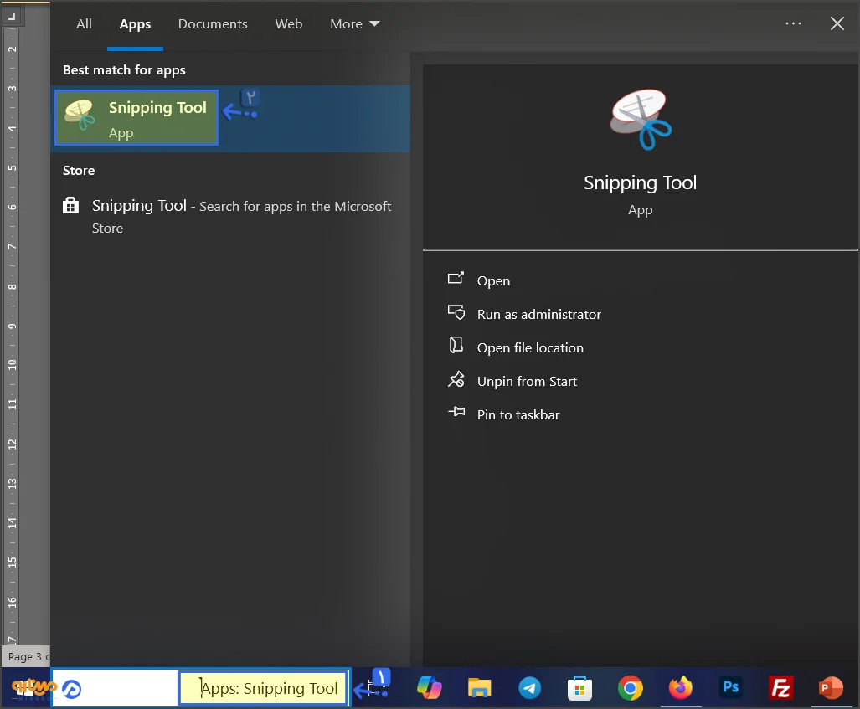860x709 pixels.
Task: Choose Unpin from Start
Action: 527,381
